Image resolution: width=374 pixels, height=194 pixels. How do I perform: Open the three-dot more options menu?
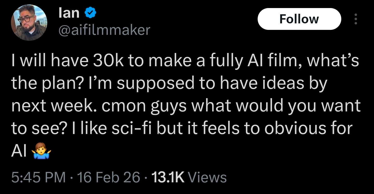356,19
